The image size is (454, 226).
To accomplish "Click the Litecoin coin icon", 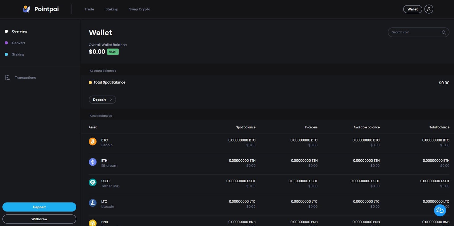I will click(x=93, y=203).
